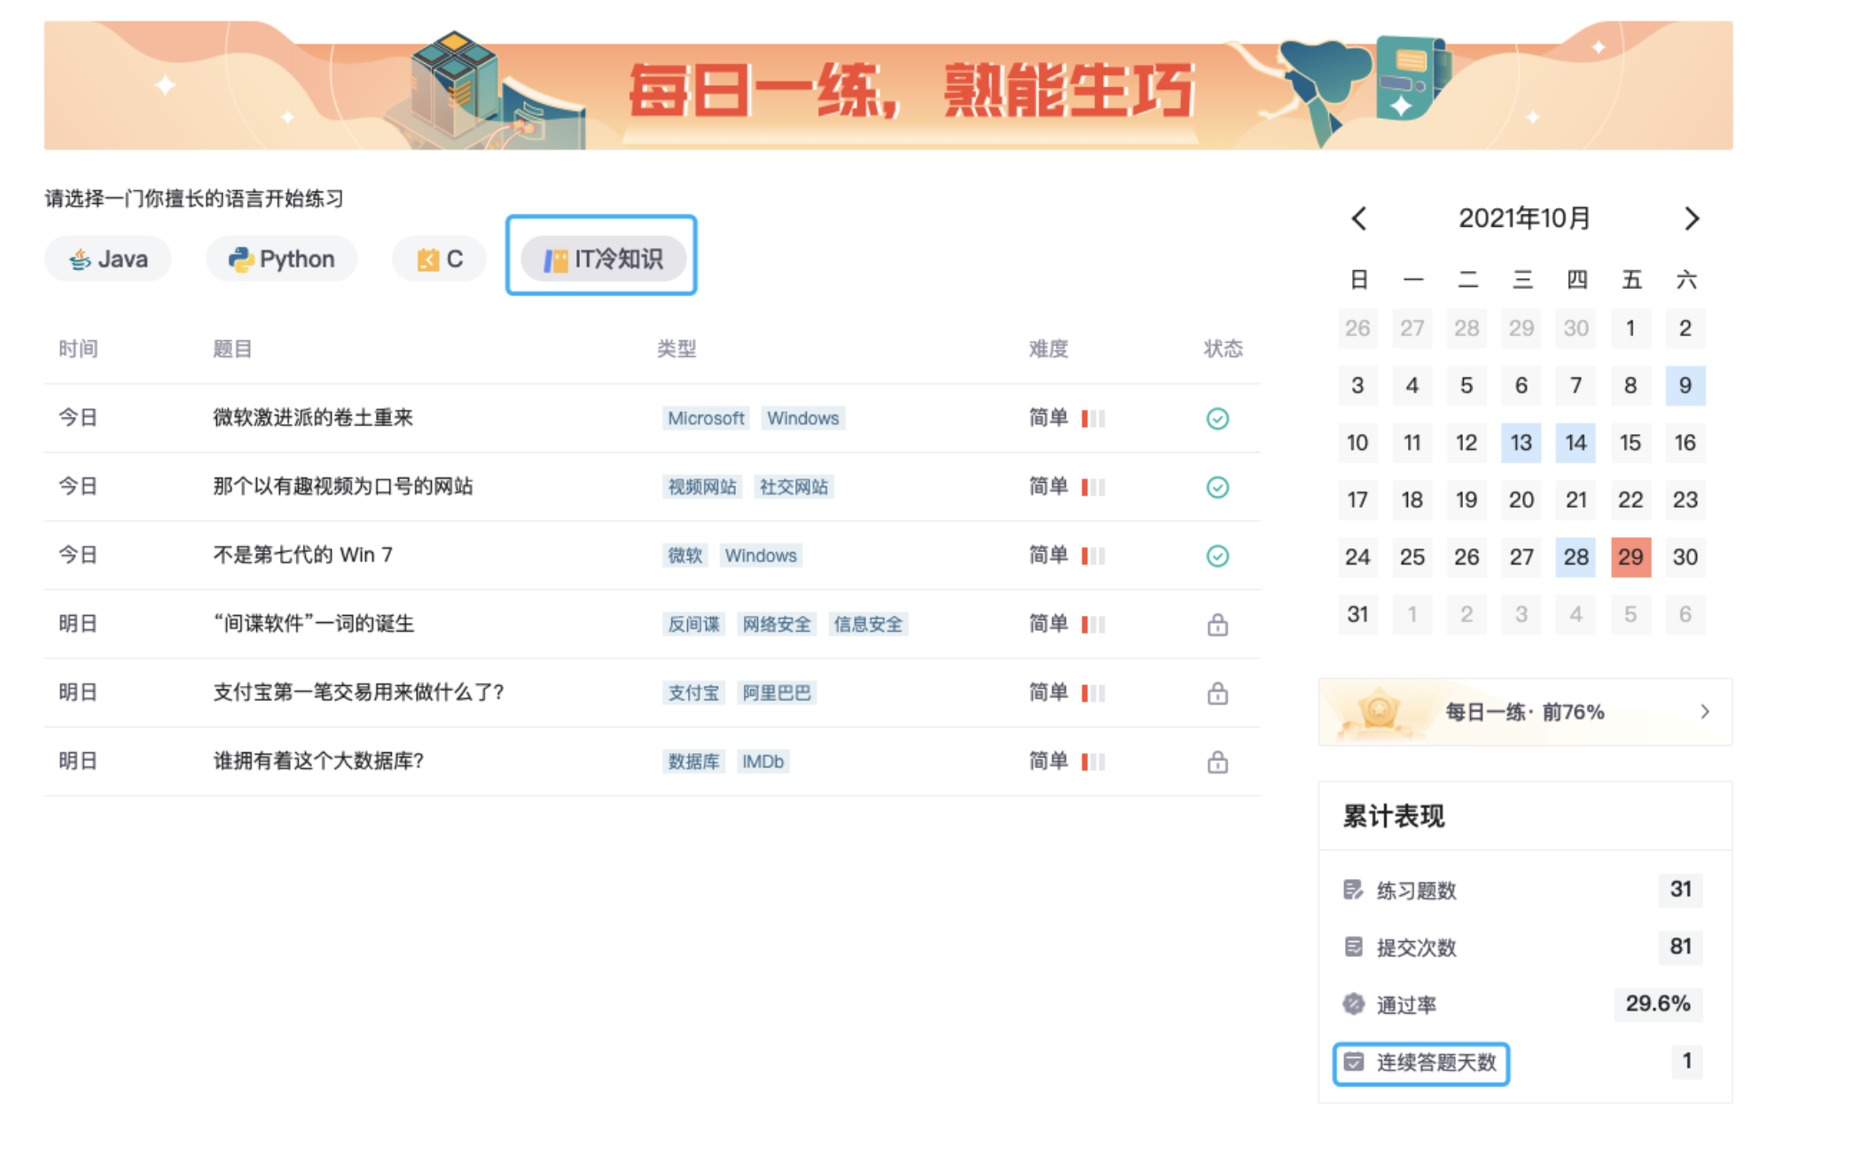Select October 29 in calendar
This screenshot has height=1159, width=1869.
1630,557
